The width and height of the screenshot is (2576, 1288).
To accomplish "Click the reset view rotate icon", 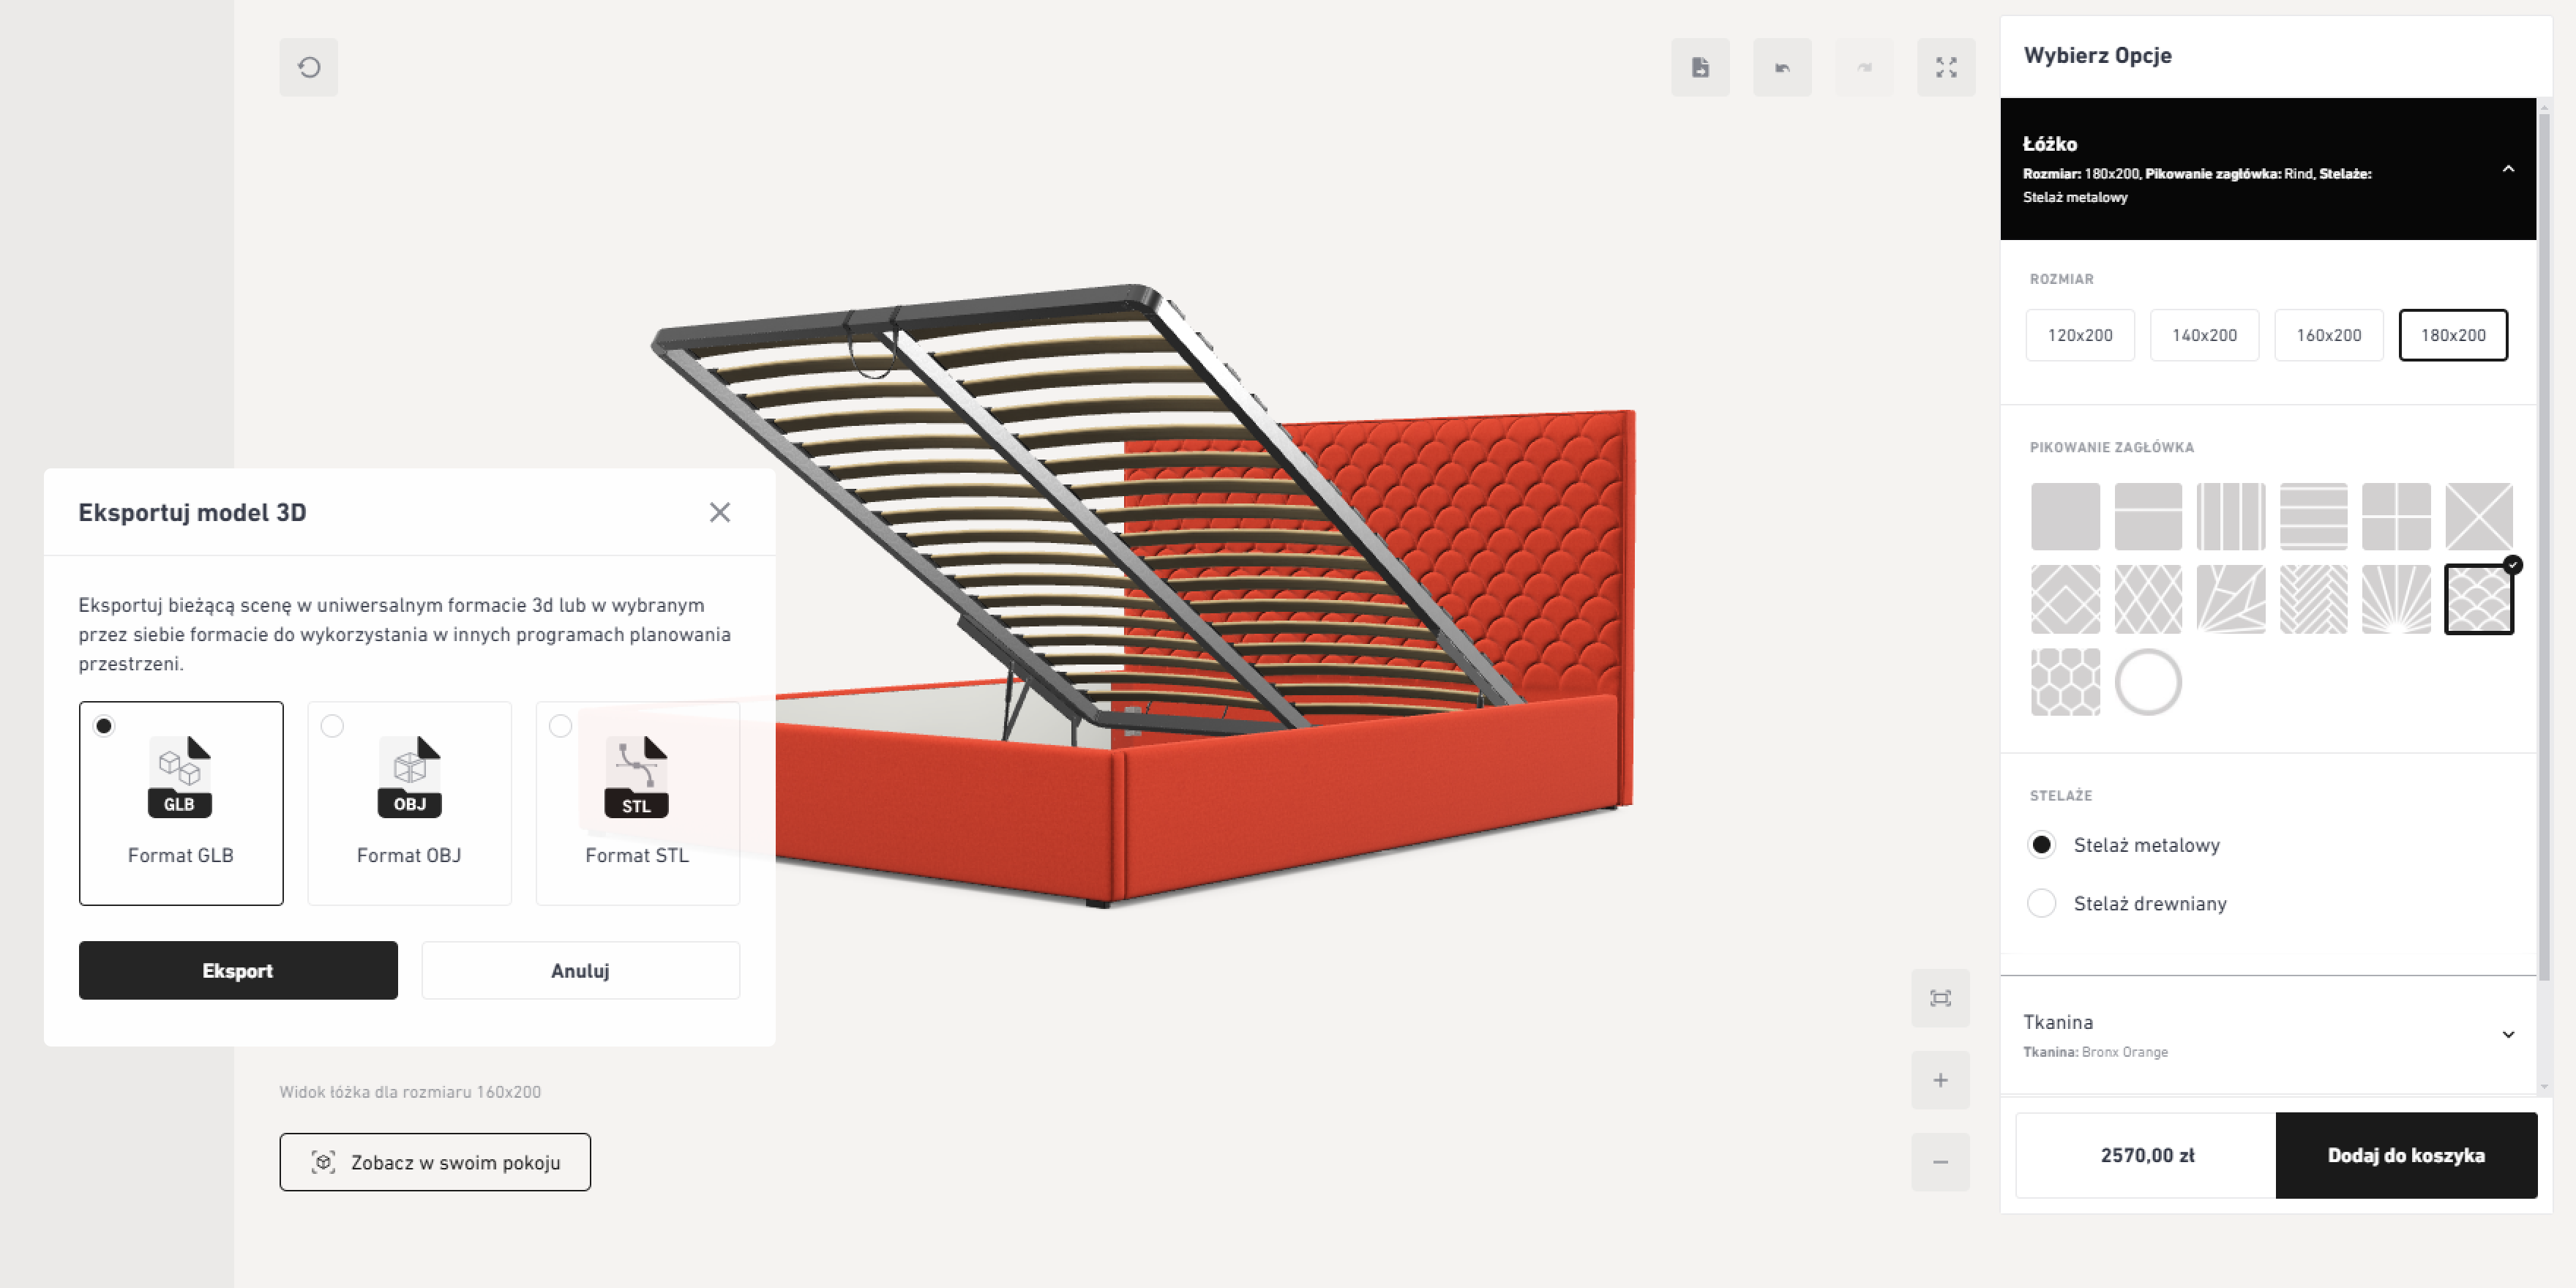I will tap(308, 67).
